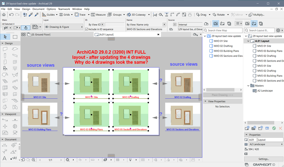This screenshot has height=167, width=284.
Task: Open Drawing & Figure layer dropdown
Action: coord(63,27)
